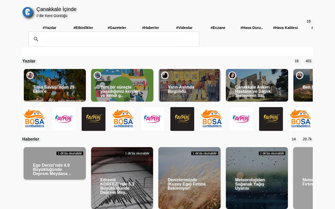Select the #Hava Kalitesi menu item

tap(285, 28)
